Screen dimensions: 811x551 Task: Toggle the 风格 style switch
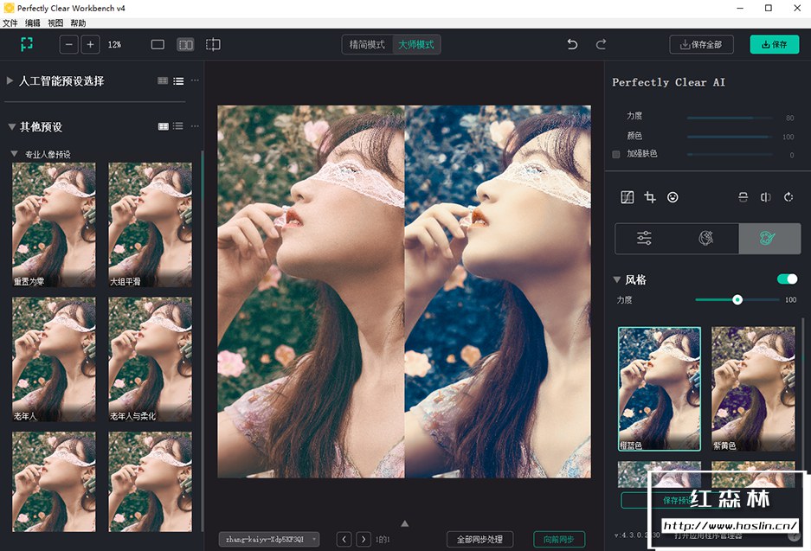tap(787, 279)
